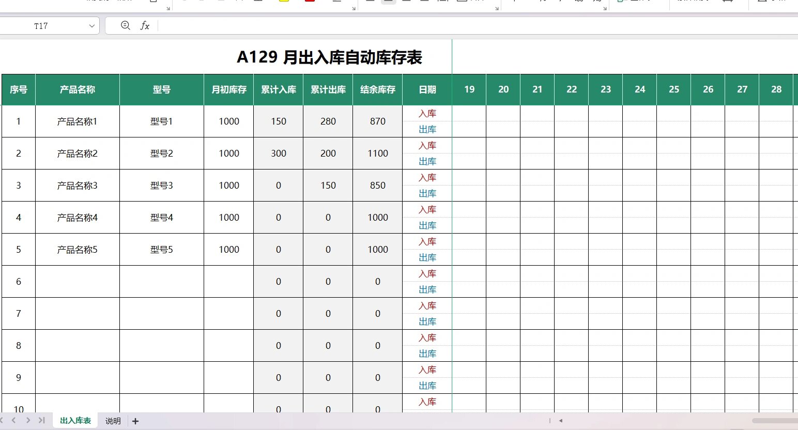Jump to last sheet tab arrow
The width and height of the screenshot is (798, 430).
pyautogui.click(x=42, y=420)
